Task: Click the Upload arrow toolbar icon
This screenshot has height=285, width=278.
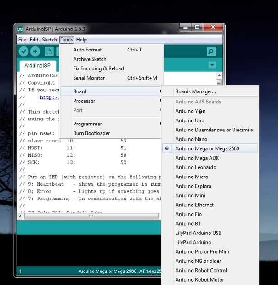Action: 35,51
